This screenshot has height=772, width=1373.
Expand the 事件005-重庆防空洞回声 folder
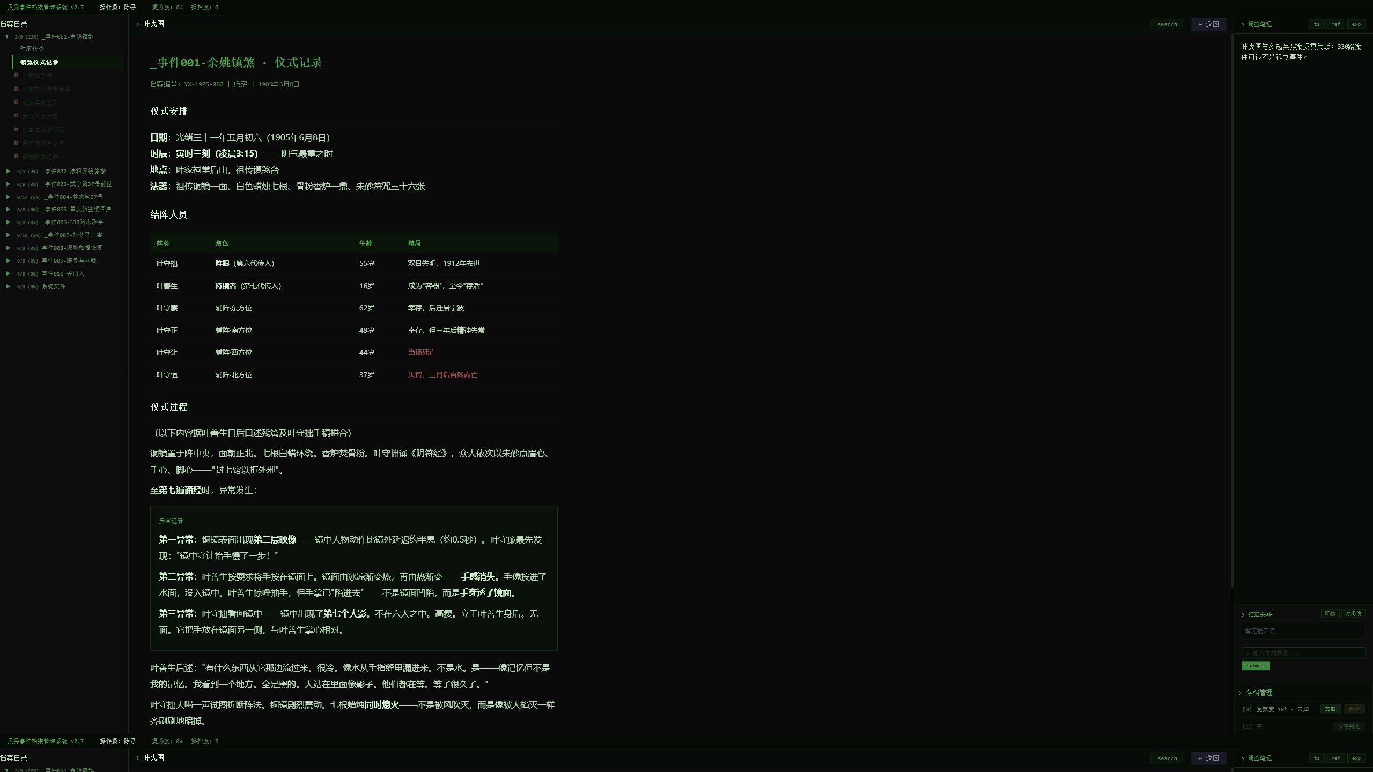click(8, 209)
